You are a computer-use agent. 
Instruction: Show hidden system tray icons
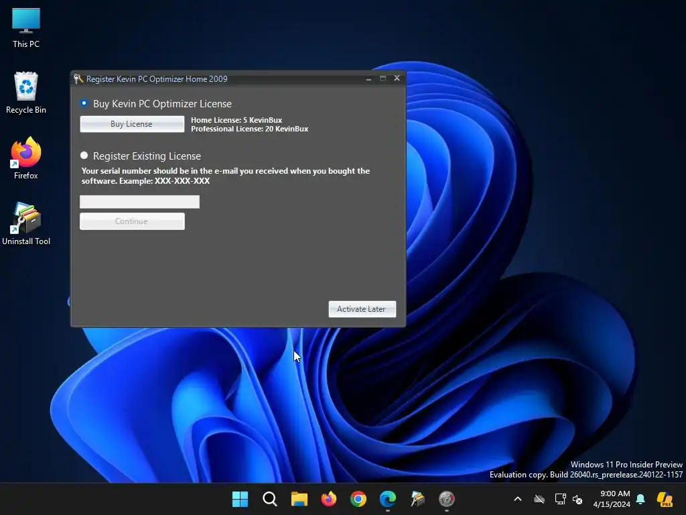(x=518, y=499)
